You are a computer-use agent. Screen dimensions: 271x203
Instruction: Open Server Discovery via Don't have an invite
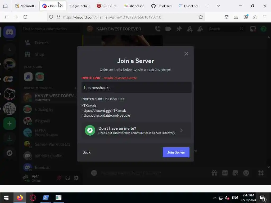pyautogui.click(x=136, y=130)
